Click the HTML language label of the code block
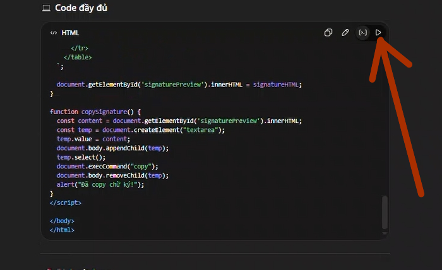This screenshot has width=442, height=270. click(70, 33)
